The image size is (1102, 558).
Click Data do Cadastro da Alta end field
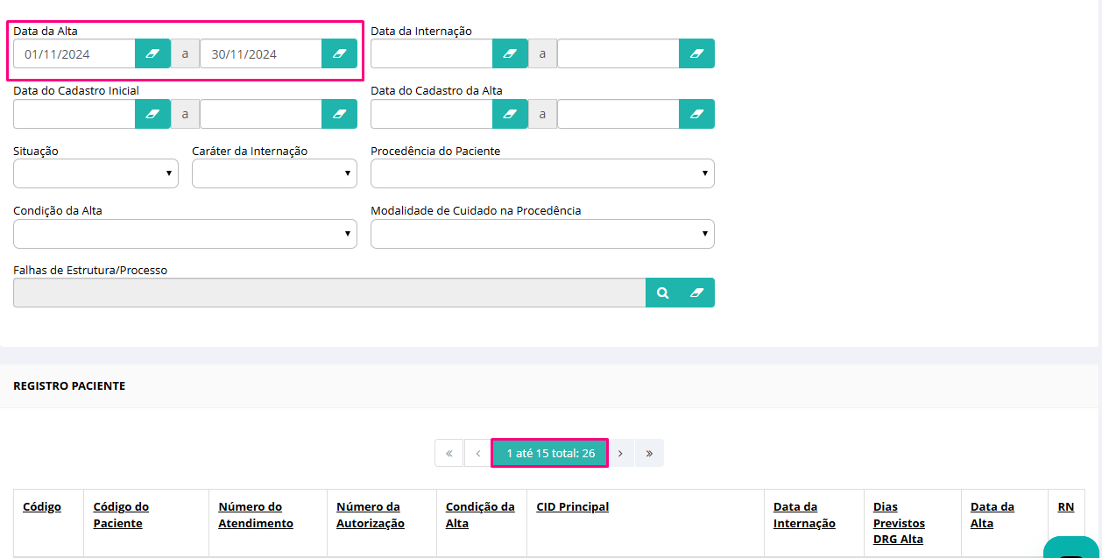tap(618, 114)
